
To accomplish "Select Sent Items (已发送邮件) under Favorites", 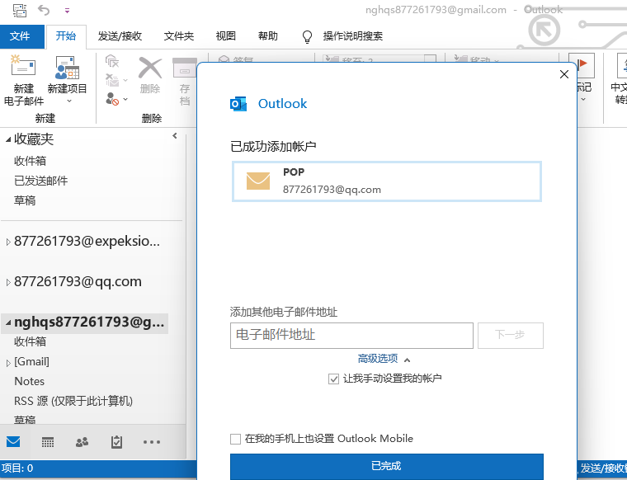I will point(40,181).
